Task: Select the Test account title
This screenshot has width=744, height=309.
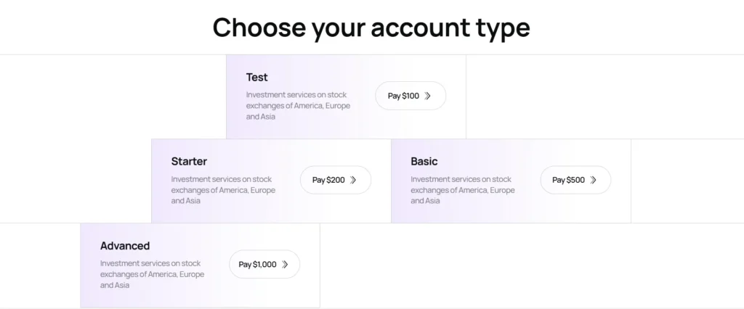Action: tap(257, 77)
